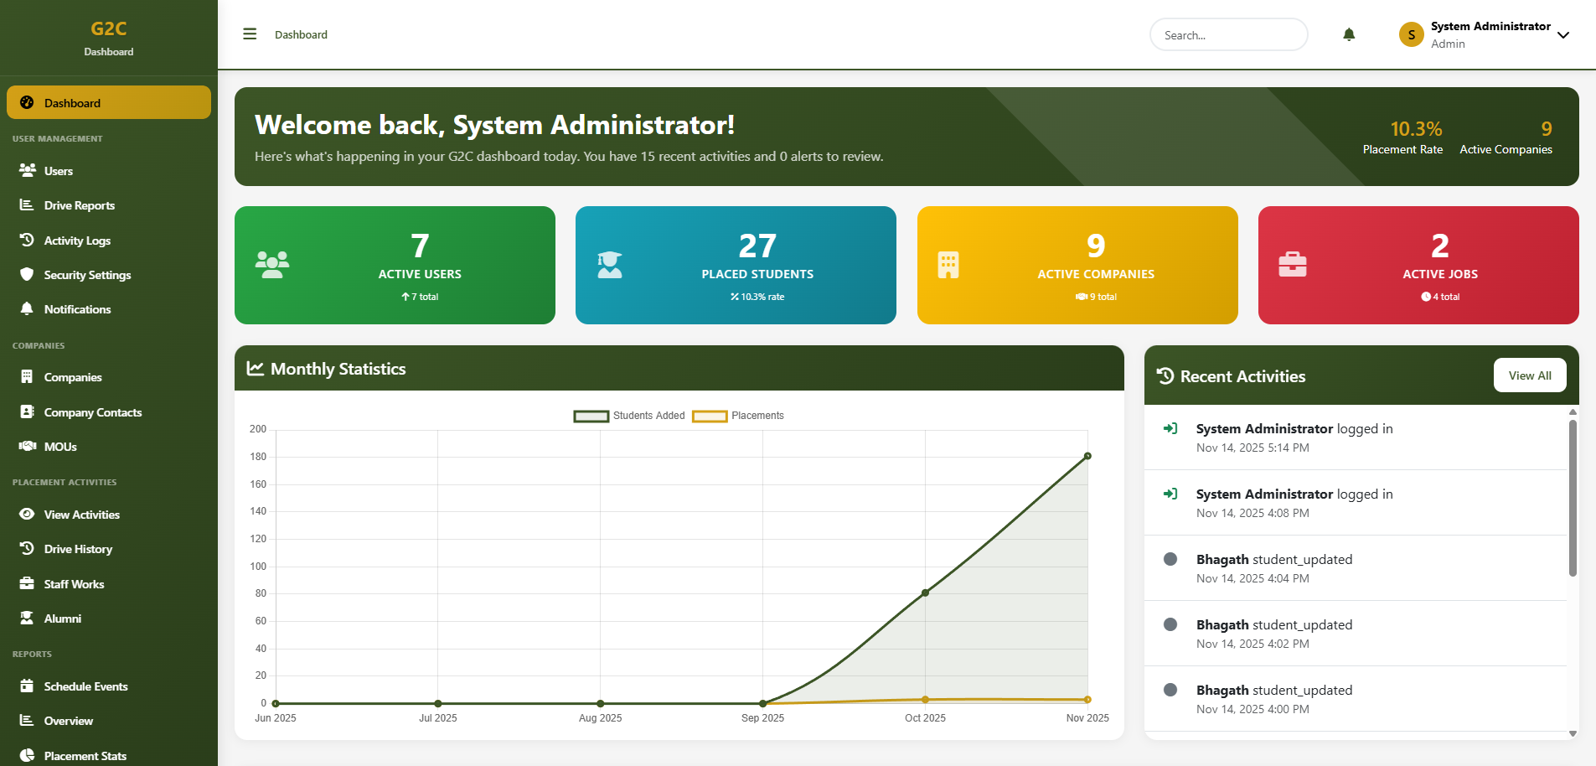
Task: Open the Active Jobs red card
Action: 1418,265
